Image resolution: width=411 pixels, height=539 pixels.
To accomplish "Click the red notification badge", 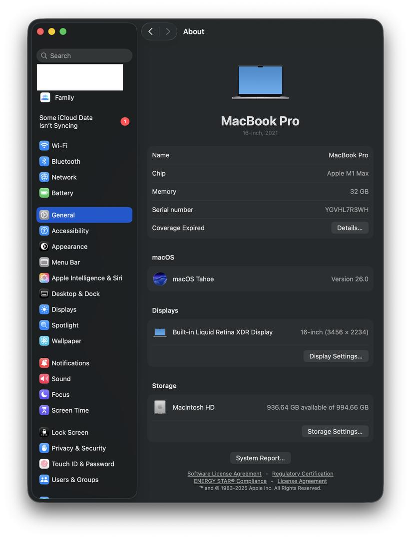I will point(125,121).
